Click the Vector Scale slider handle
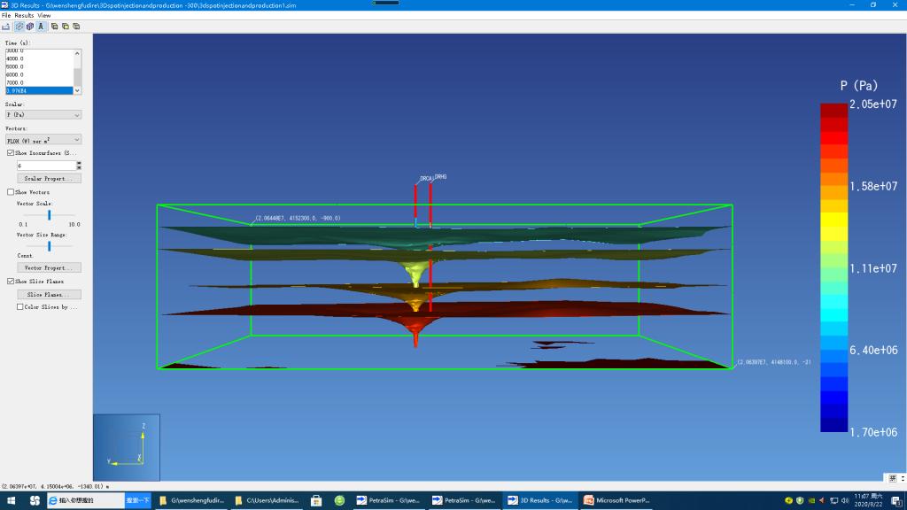The image size is (907, 510). pyautogui.click(x=50, y=214)
